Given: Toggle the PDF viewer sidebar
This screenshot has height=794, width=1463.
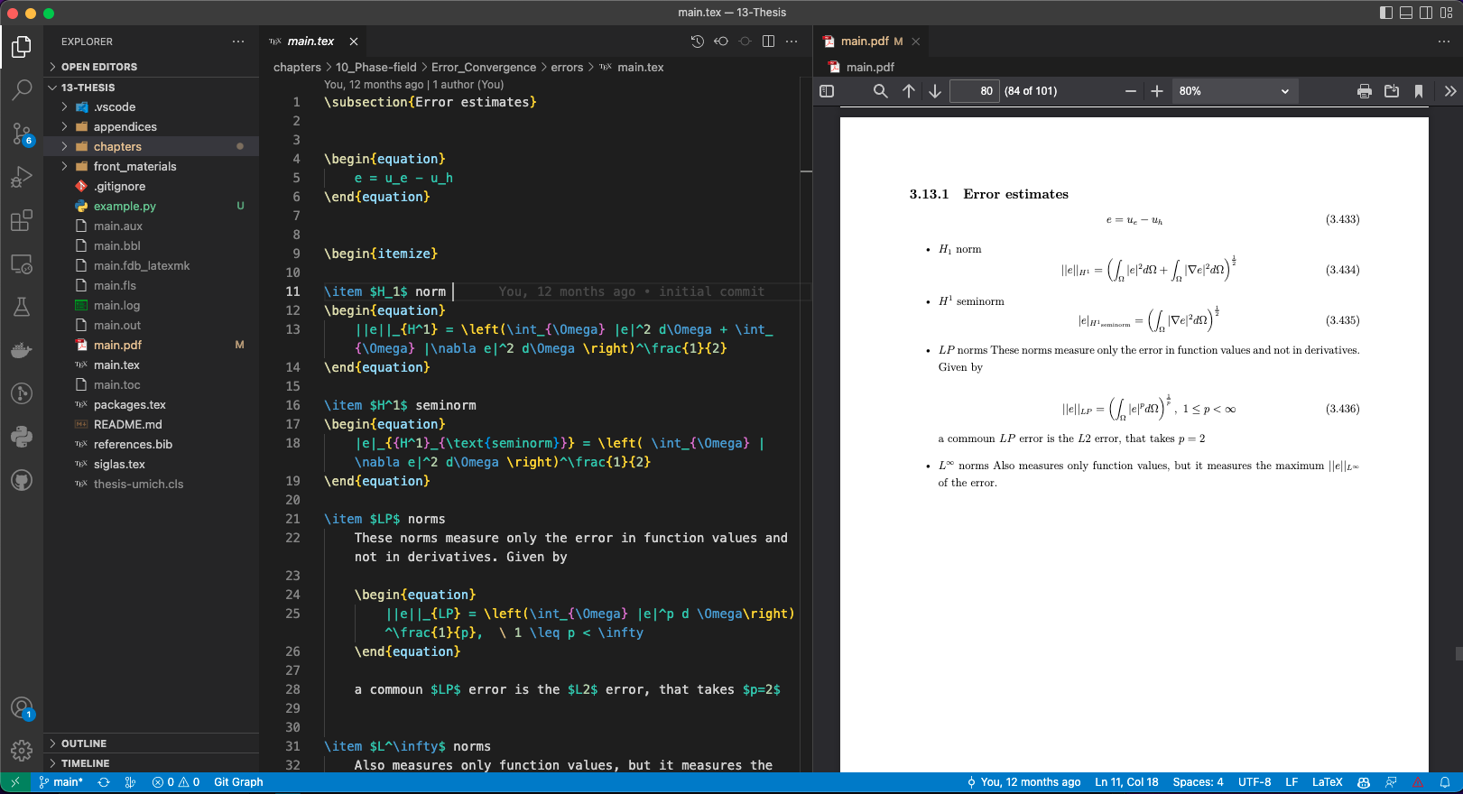Looking at the screenshot, I should [x=827, y=91].
